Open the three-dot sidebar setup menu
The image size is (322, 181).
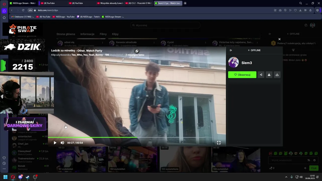point(4,169)
